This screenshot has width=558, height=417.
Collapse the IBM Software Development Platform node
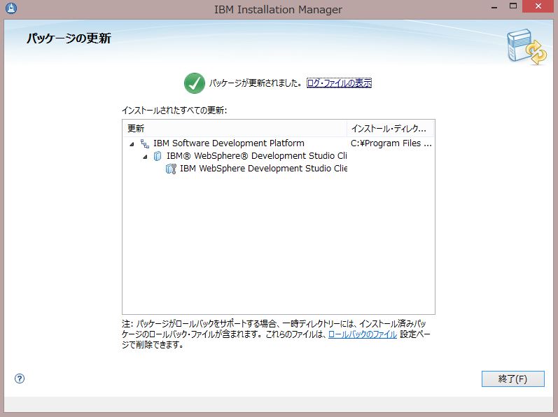[132, 144]
